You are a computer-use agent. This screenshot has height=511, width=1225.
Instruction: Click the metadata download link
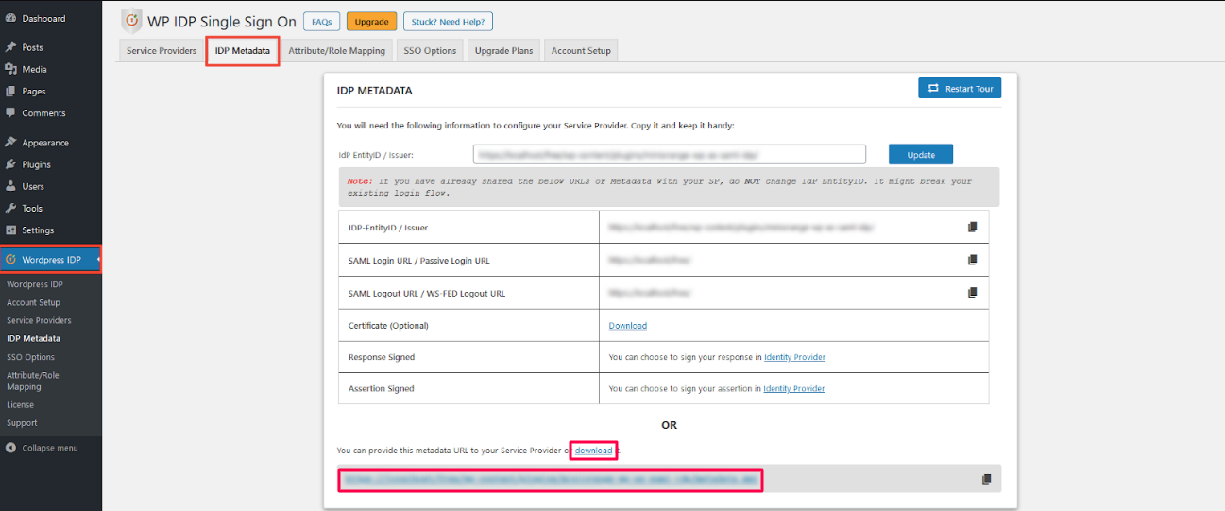[594, 451]
